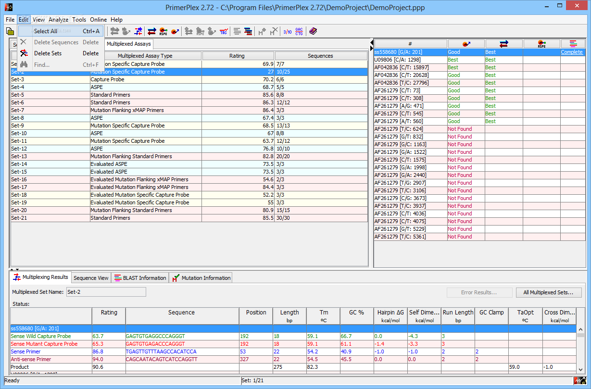The width and height of the screenshot is (591, 389).
Task: Select the Set-21 row
Action: click(x=189, y=218)
